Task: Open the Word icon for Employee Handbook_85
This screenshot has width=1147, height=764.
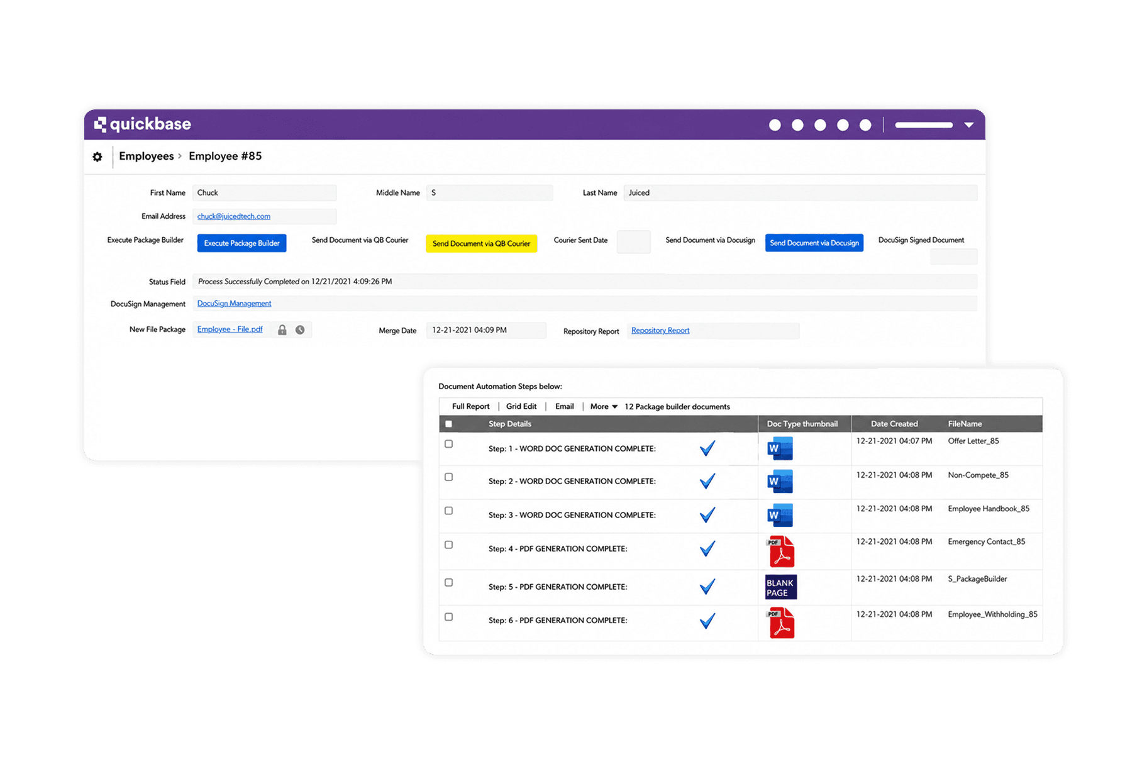Action: pyautogui.click(x=780, y=516)
